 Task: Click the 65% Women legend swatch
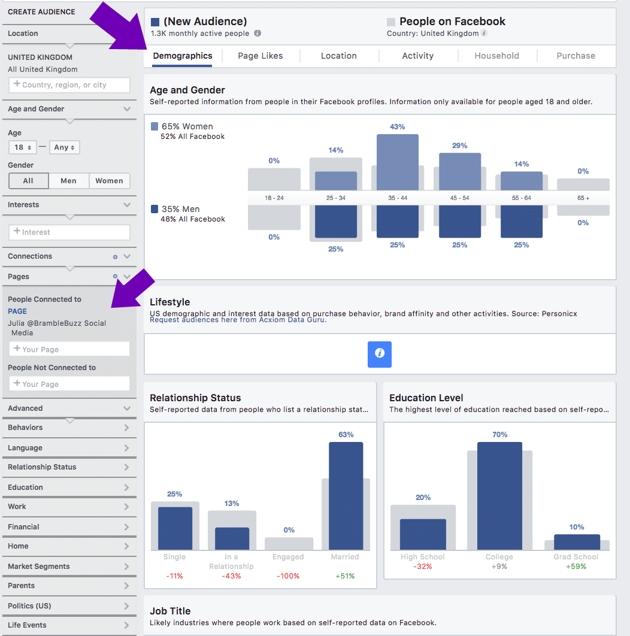[x=155, y=126]
